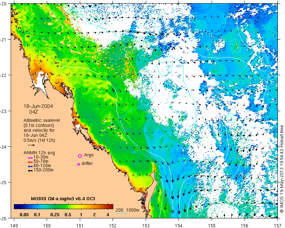This screenshot has width=285, height=228.
Task: Click the colorbar value 1 label
Action: click(81, 215)
